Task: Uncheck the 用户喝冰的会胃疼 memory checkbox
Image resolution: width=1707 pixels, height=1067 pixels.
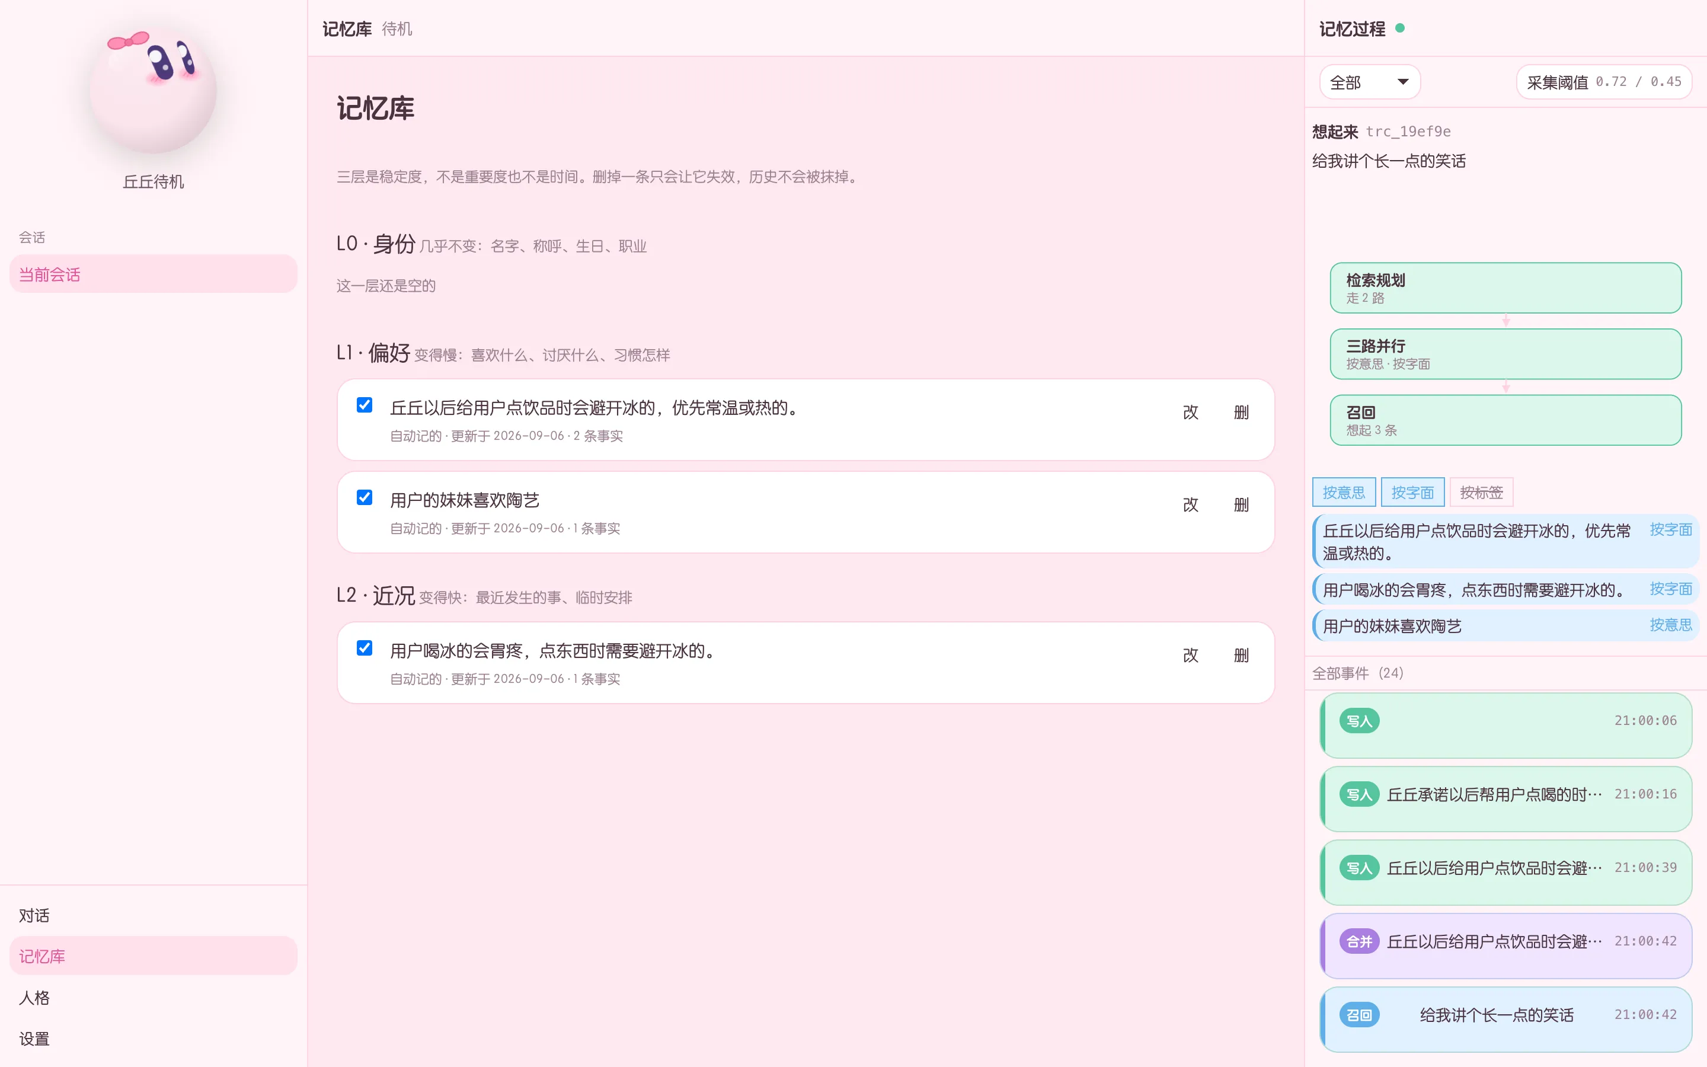Action: [x=365, y=648]
